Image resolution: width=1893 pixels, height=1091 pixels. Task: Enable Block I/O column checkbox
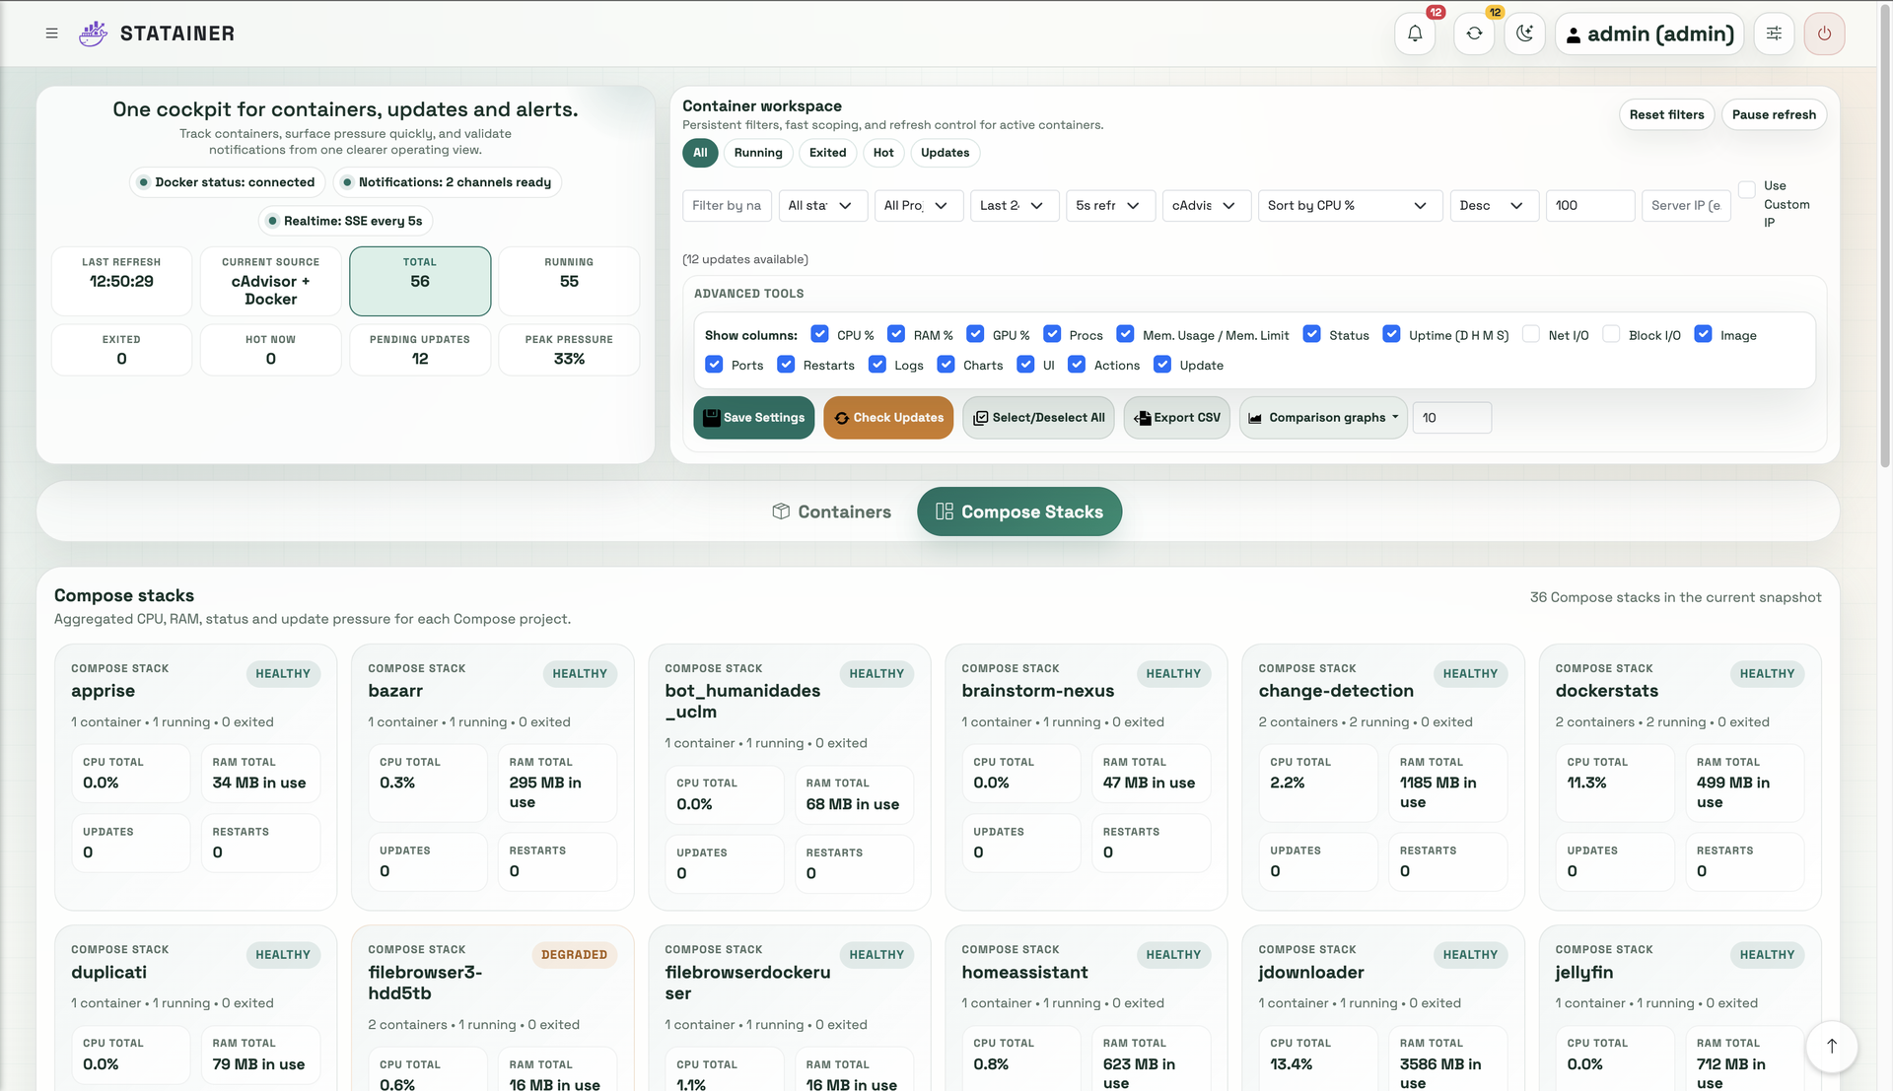(1611, 334)
